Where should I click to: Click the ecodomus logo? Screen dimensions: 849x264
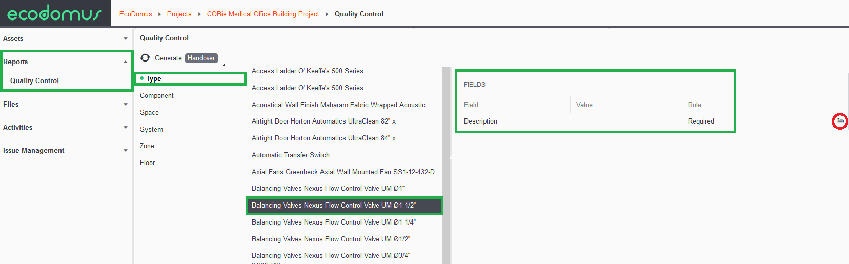(54, 13)
